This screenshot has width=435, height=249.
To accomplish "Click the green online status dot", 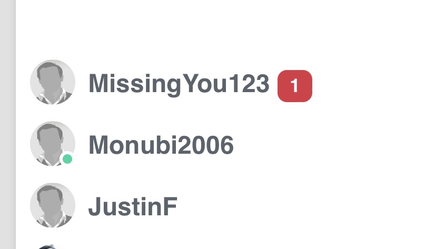I will pos(67,159).
